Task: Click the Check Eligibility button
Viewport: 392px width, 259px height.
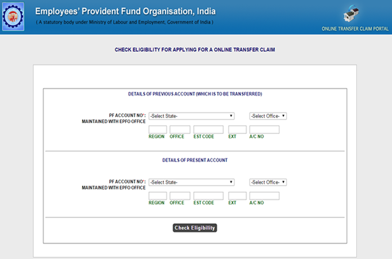Action: [195, 228]
